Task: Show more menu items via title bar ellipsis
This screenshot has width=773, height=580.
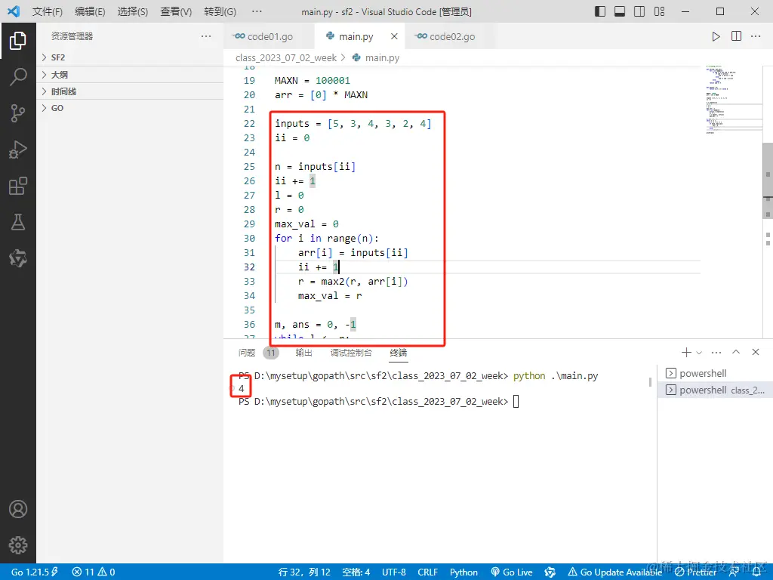Action: [257, 11]
